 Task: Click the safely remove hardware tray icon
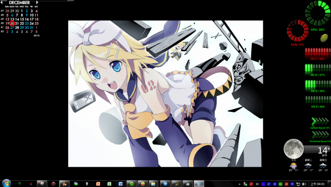(x=245, y=184)
